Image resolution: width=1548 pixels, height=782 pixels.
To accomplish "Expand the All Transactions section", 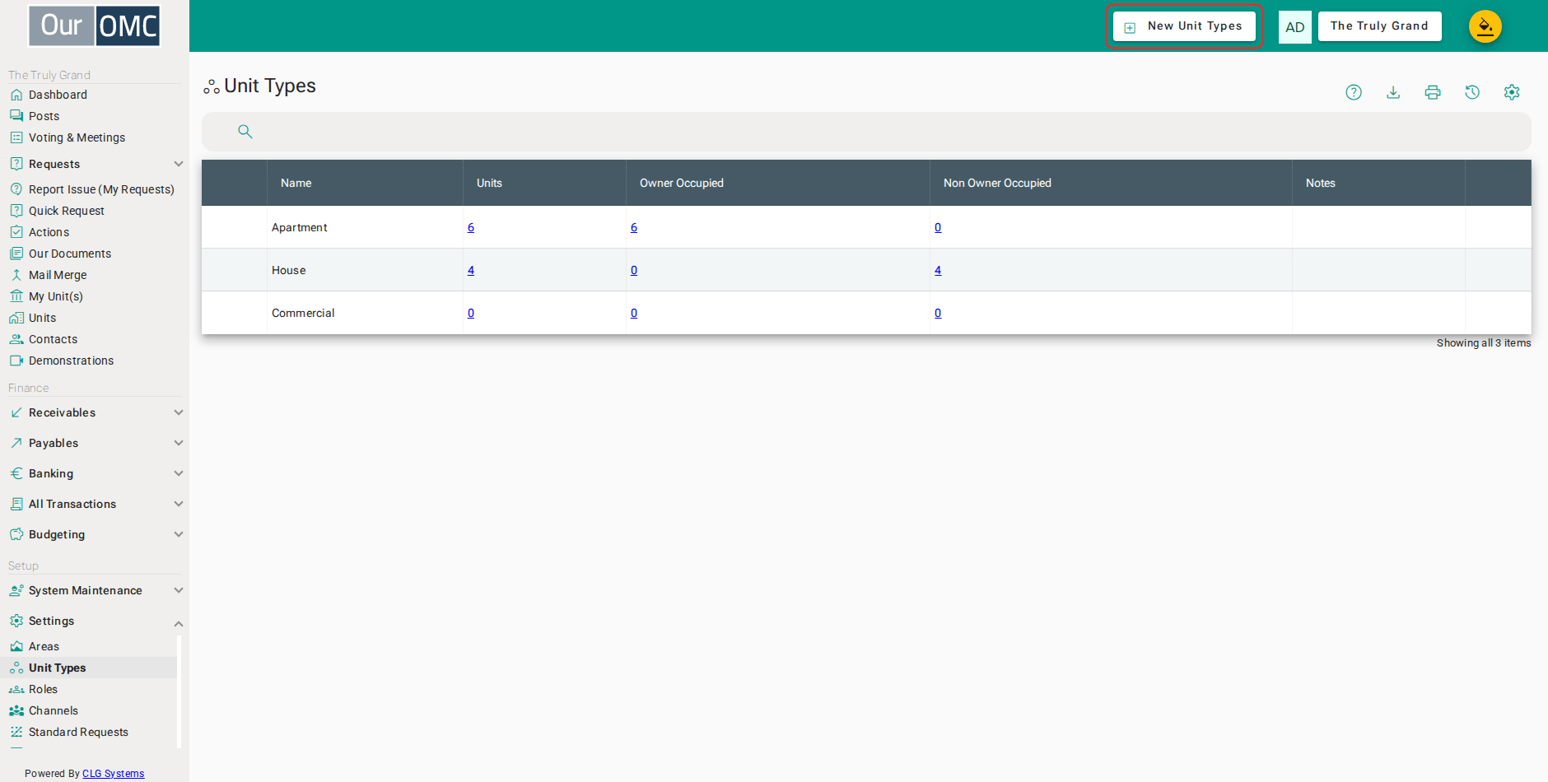I will click(x=179, y=504).
